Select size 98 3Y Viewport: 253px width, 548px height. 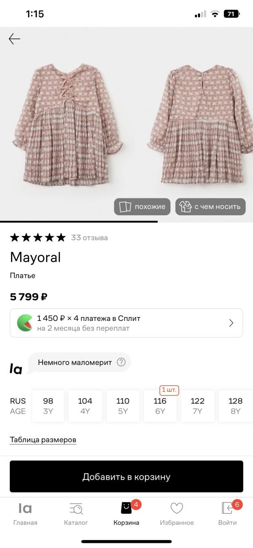(x=48, y=406)
